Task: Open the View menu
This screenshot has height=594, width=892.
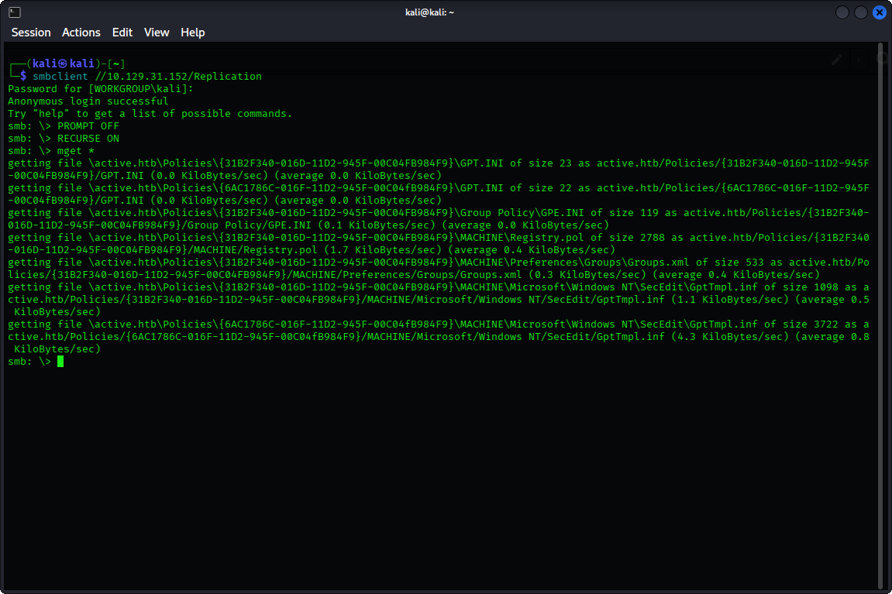Action: click(x=157, y=33)
